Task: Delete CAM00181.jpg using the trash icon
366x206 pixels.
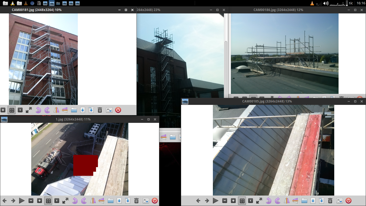Action: click(x=100, y=110)
